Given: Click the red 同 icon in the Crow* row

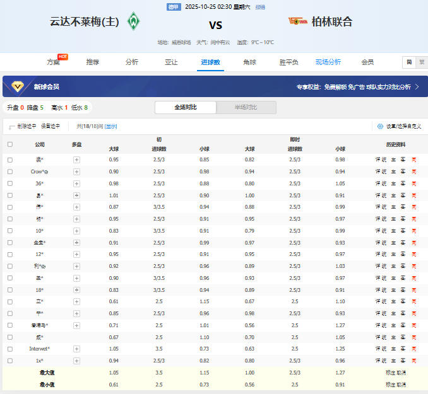Looking at the screenshot, I should [x=413, y=171].
